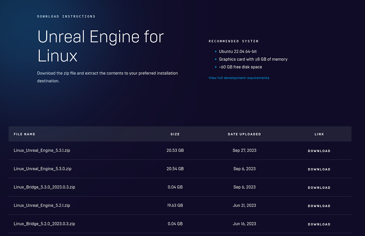
Task: Click the Sep 27, 2023 date cell
Action: click(x=245, y=151)
